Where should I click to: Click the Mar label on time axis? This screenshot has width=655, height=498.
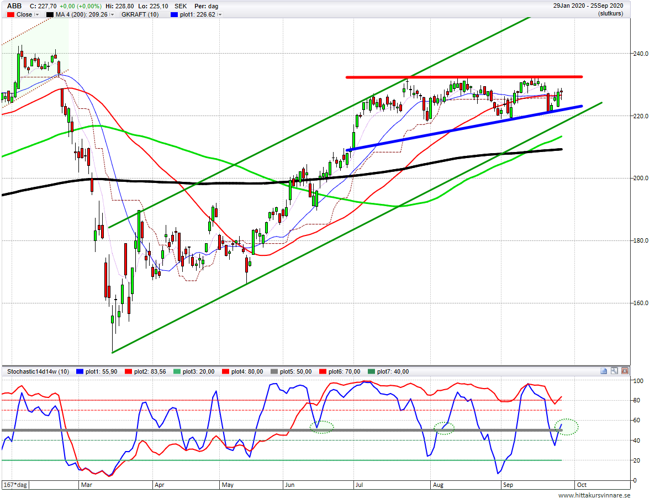tap(87, 485)
